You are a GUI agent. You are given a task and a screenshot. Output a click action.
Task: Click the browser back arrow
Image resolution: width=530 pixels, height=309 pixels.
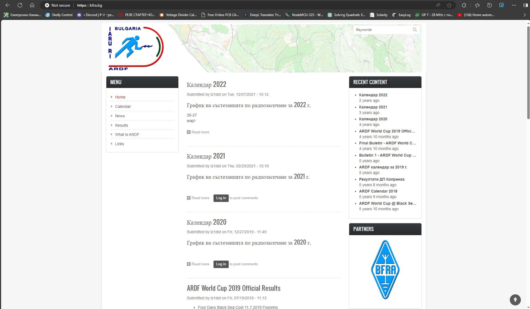pyautogui.click(x=8, y=5)
